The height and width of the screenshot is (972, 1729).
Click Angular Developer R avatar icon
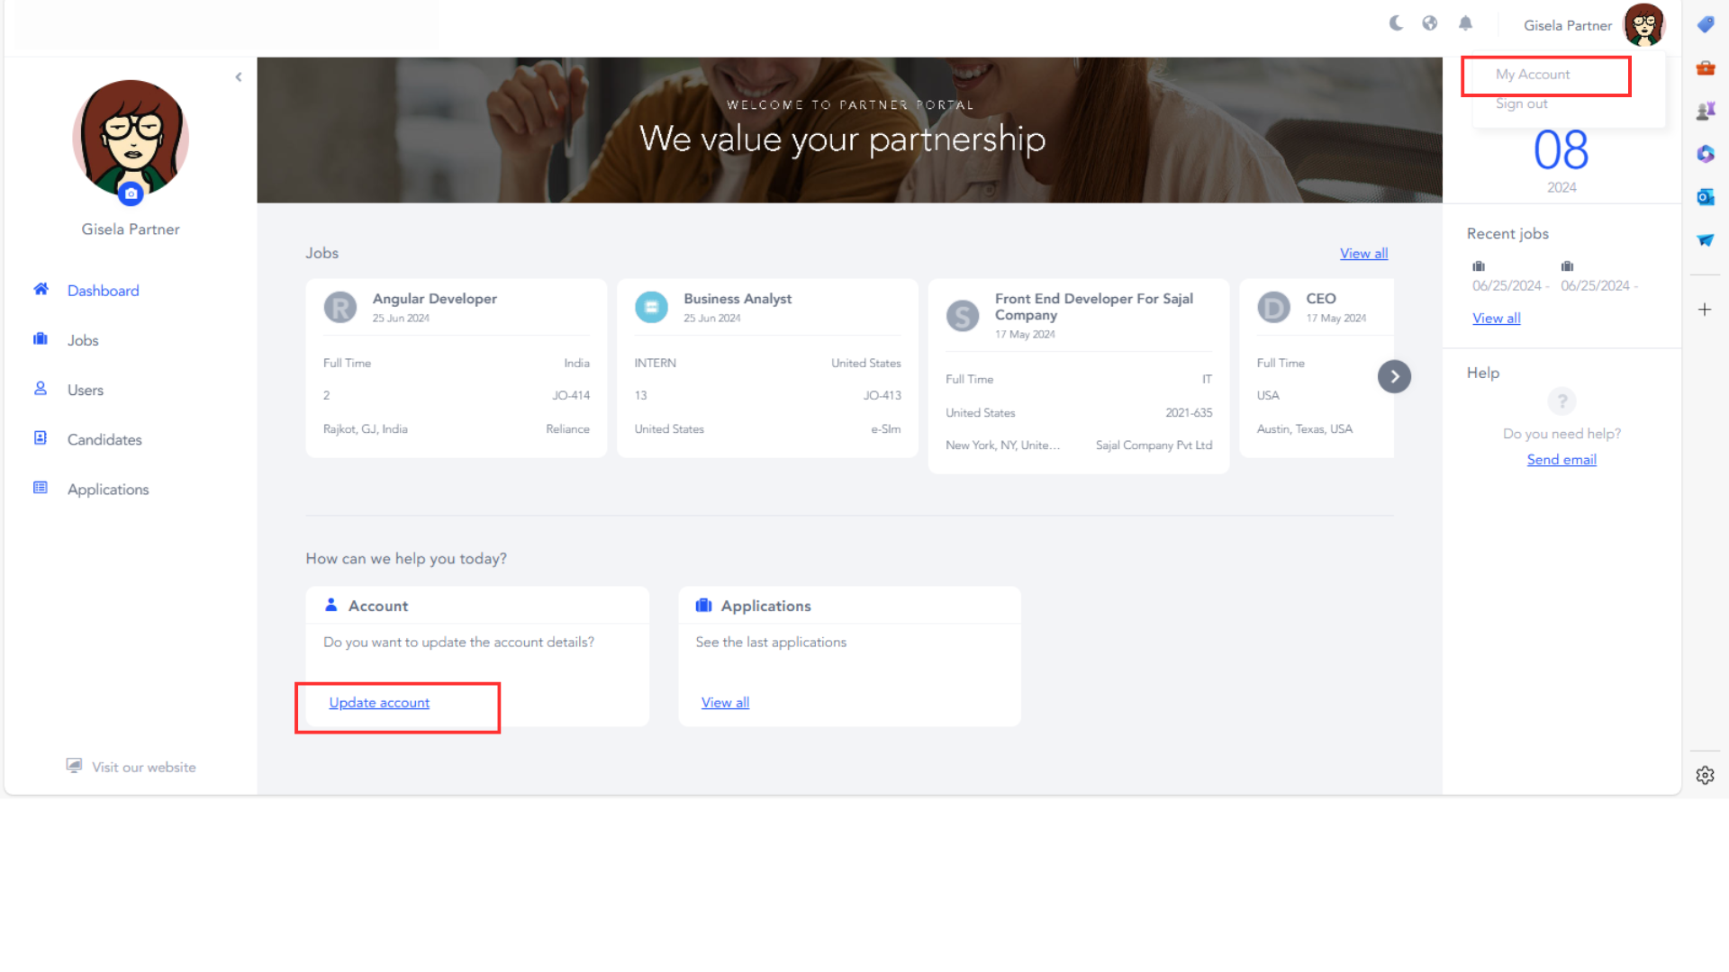point(340,308)
